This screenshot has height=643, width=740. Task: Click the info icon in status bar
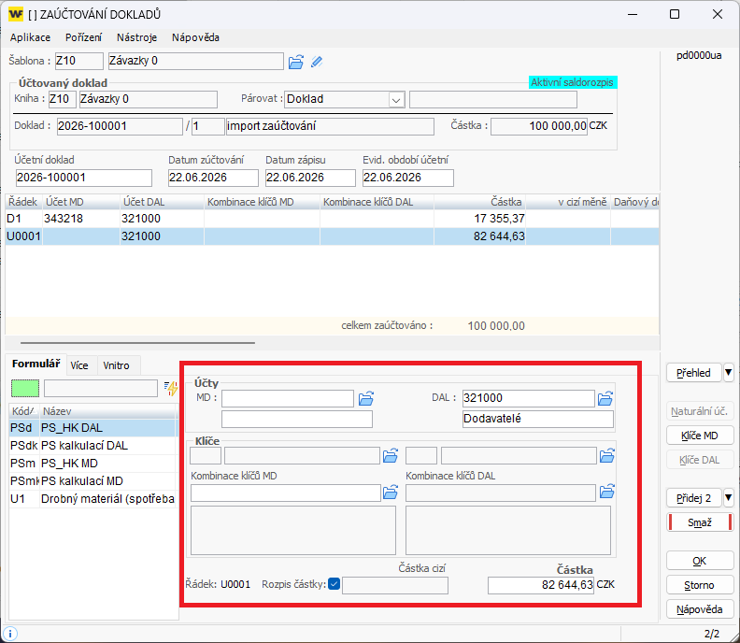pyautogui.click(x=10, y=634)
